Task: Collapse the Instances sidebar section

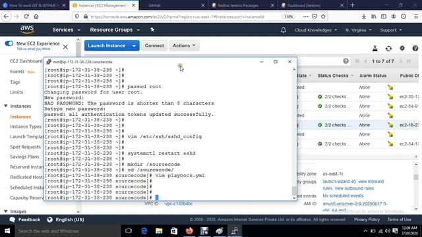Action: 6,106
